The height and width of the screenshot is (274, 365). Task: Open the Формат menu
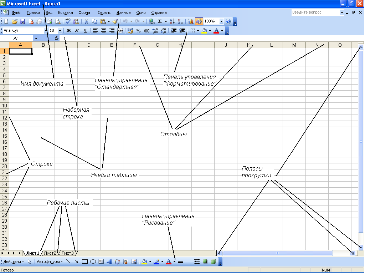[85, 12]
